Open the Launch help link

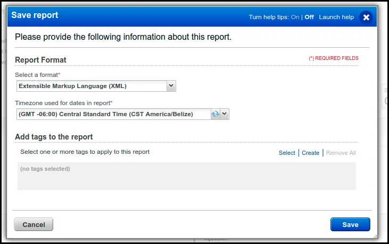[x=336, y=17]
